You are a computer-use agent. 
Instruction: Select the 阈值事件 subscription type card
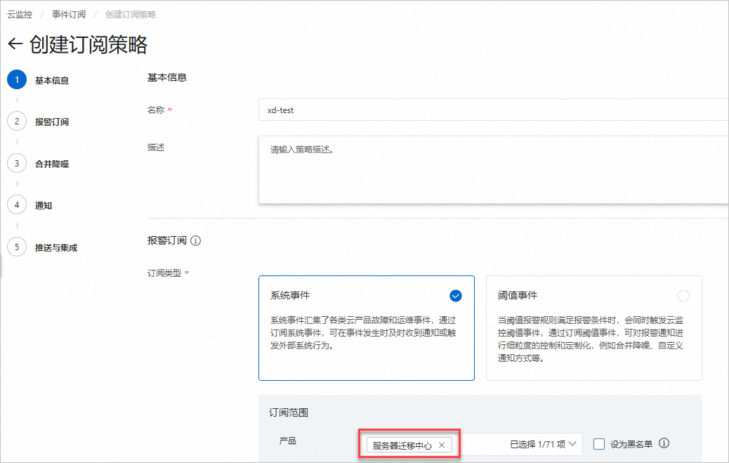(593, 328)
